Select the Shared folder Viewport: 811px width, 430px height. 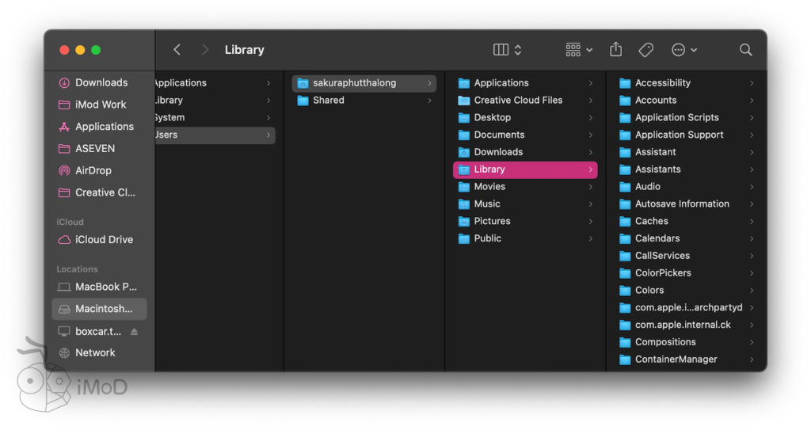[328, 100]
